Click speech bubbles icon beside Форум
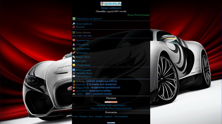 pos(74,57)
